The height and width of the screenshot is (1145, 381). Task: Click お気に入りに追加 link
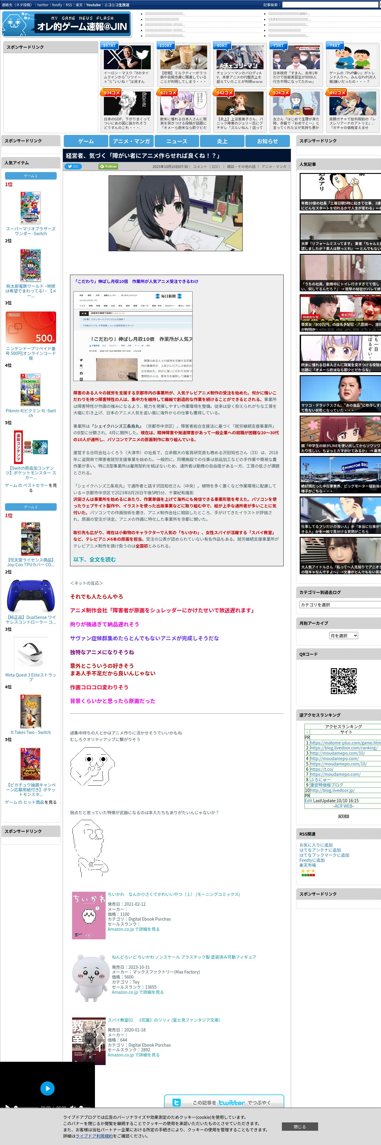point(316,845)
